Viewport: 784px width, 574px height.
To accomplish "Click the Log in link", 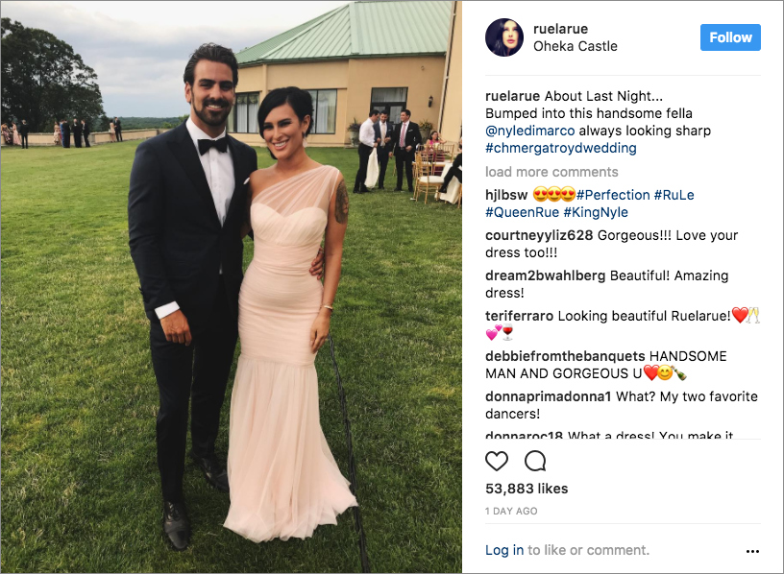I will pyautogui.click(x=504, y=550).
